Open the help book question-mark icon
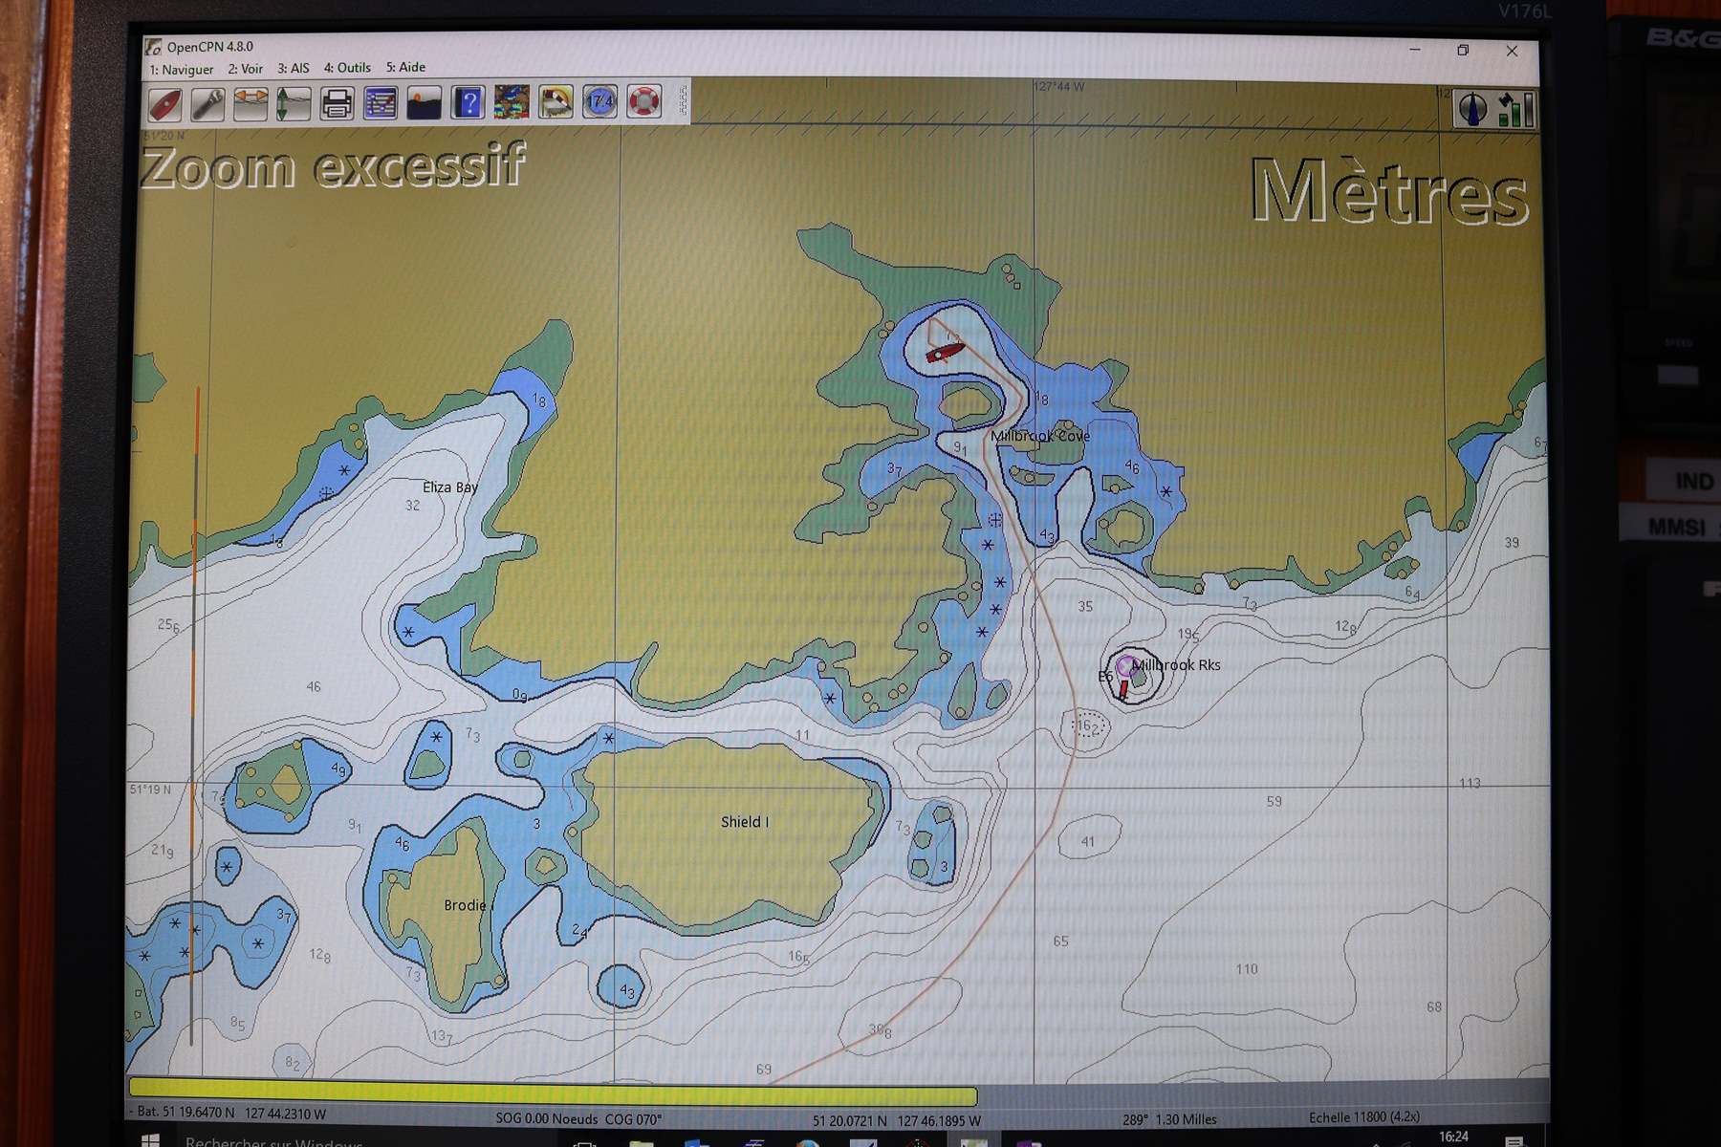 point(468,102)
